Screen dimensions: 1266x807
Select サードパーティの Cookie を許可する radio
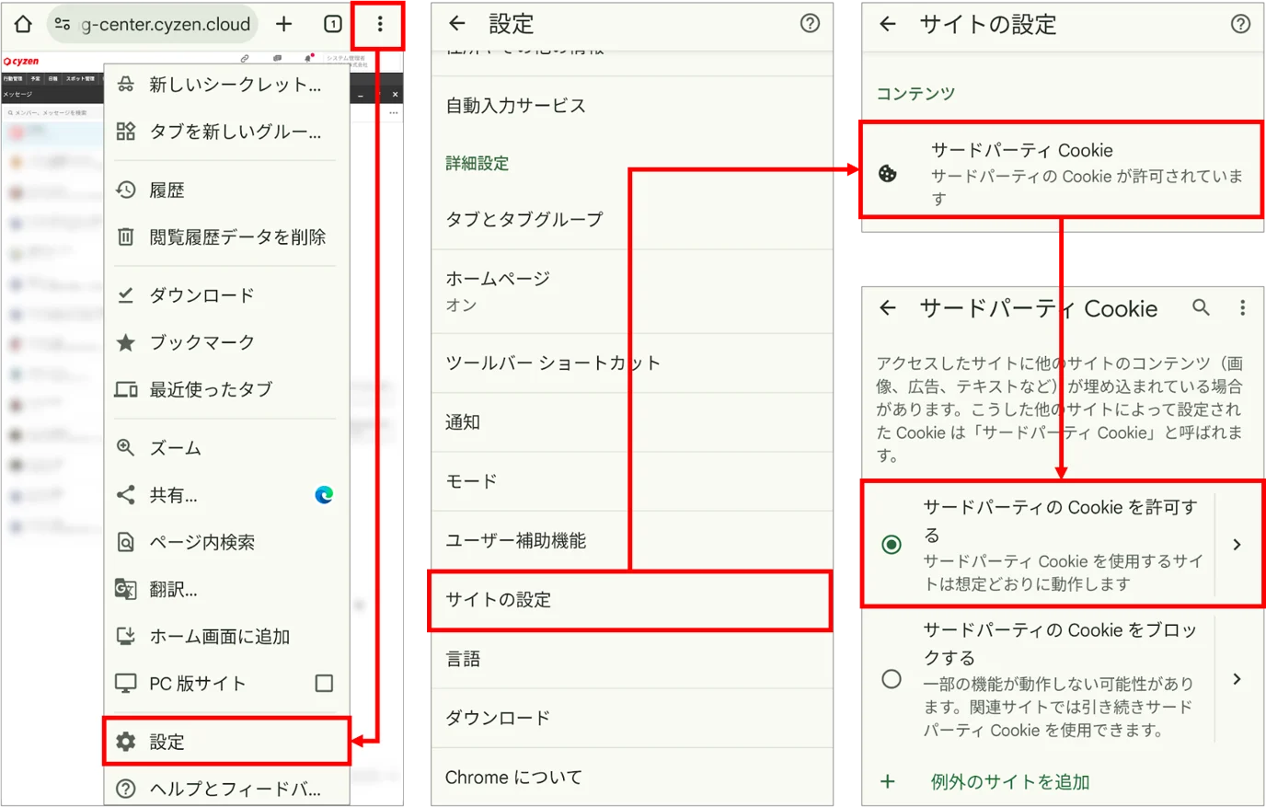click(x=891, y=545)
